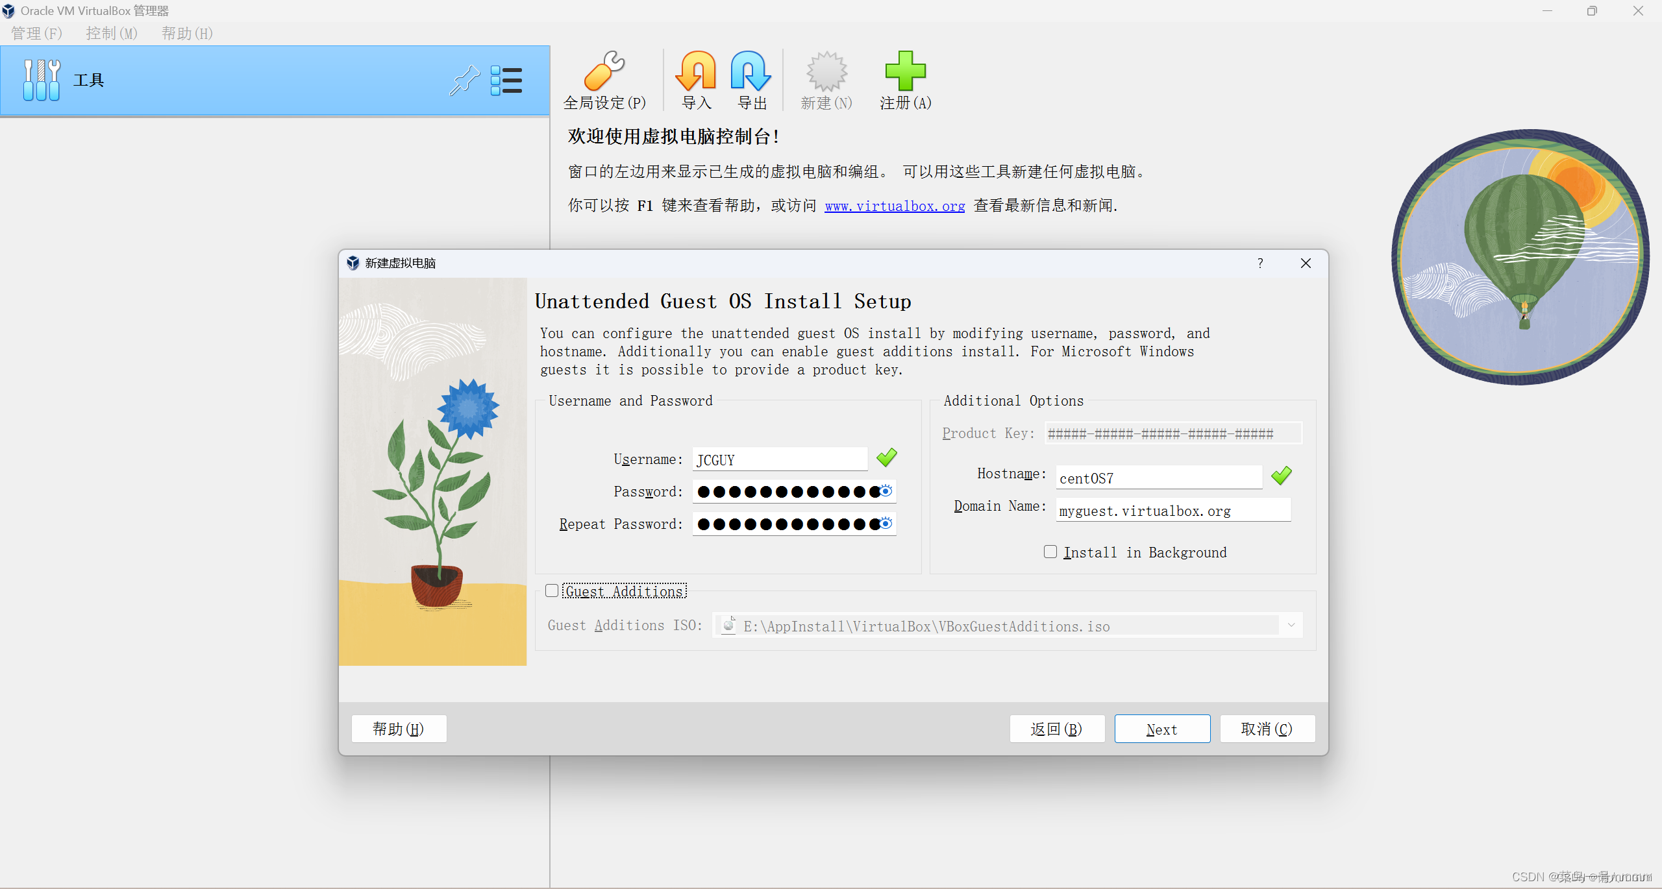The height and width of the screenshot is (889, 1662).
Task: Click the Import appliance icon
Action: (696, 71)
